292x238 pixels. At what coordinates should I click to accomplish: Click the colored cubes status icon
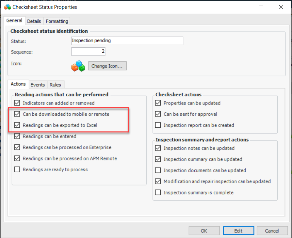pyautogui.click(x=78, y=66)
